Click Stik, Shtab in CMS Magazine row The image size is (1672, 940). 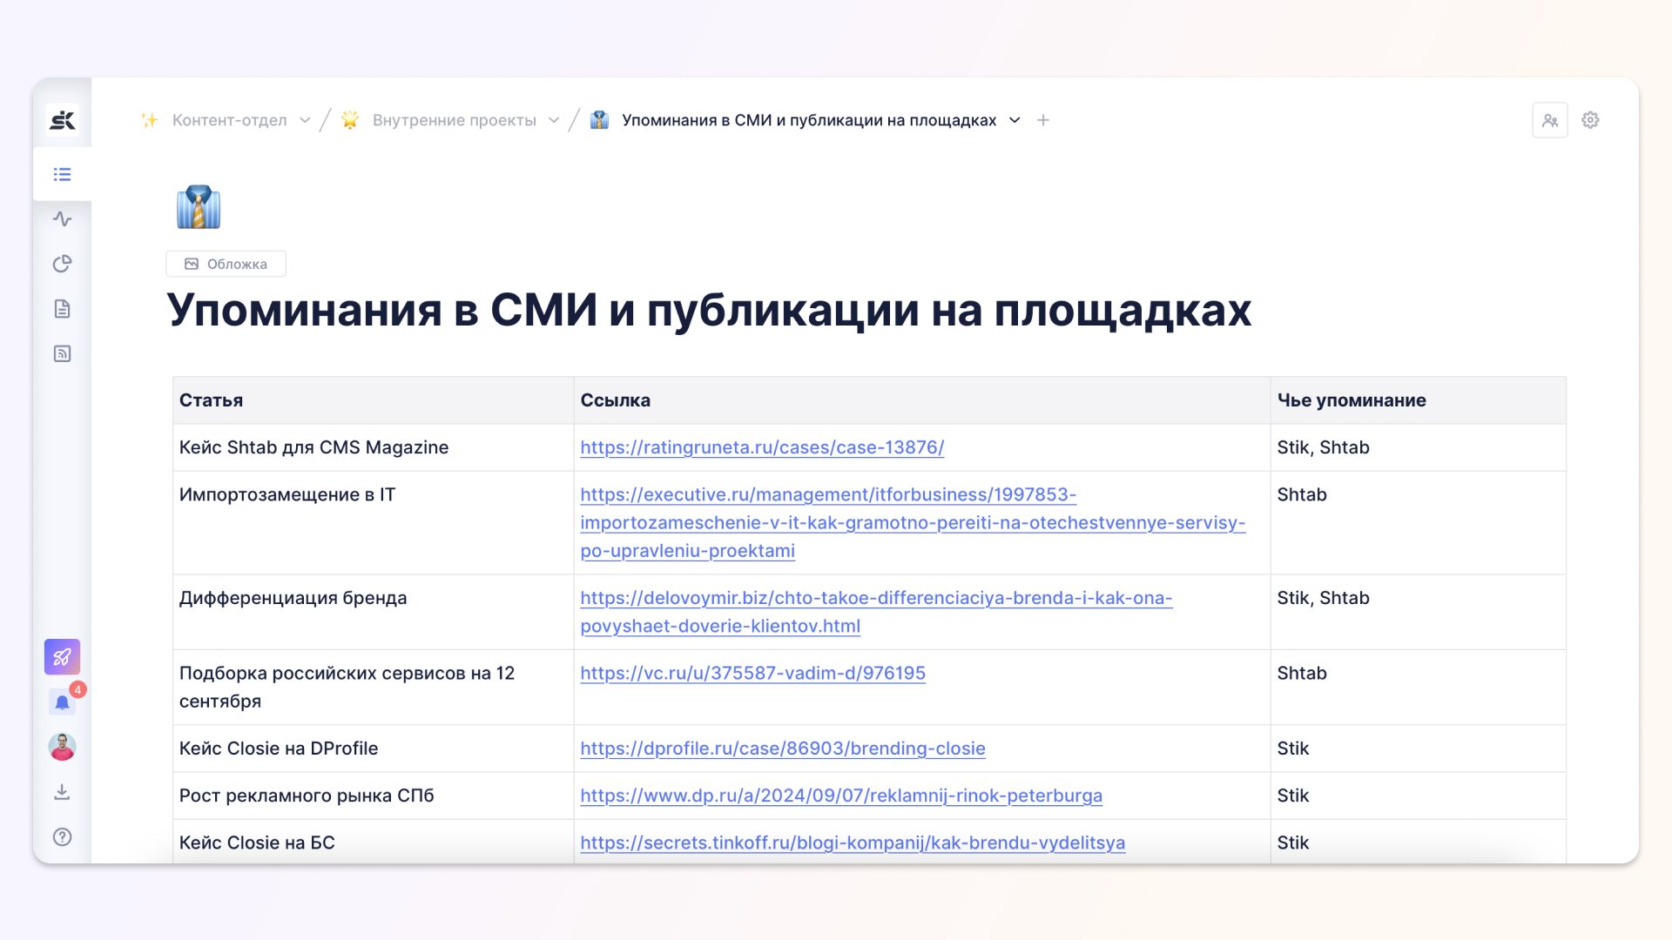coord(1324,447)
